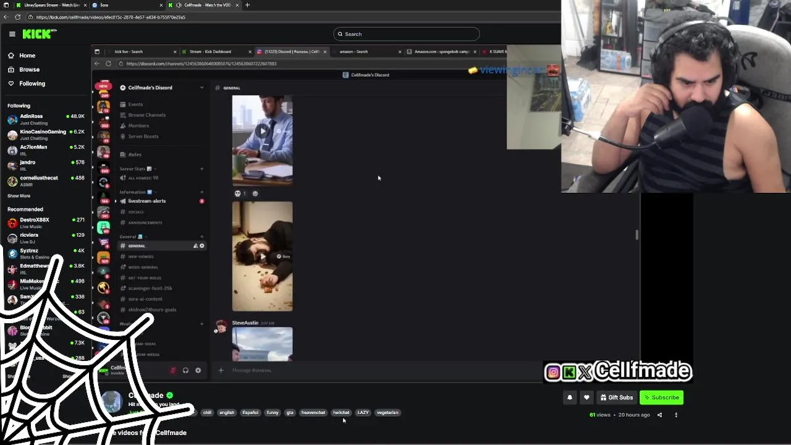The height and width of the screenshot is (445, 791).
Task: Open the Kick hamburger menu
Action: tap(12, 34)
